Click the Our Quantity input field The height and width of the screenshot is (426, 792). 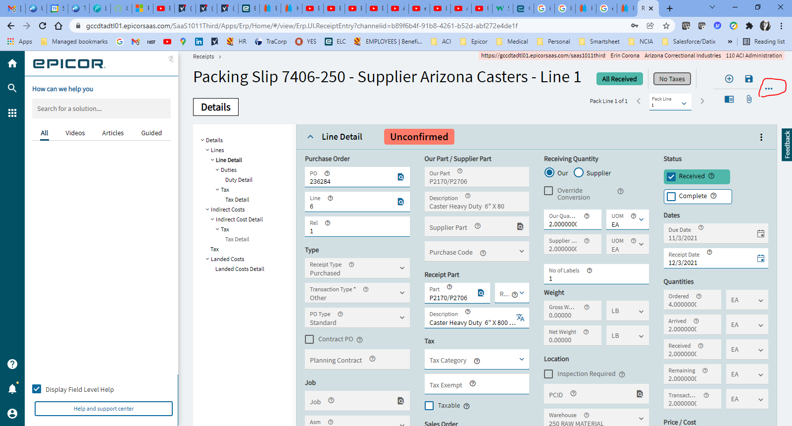[573, 219]
